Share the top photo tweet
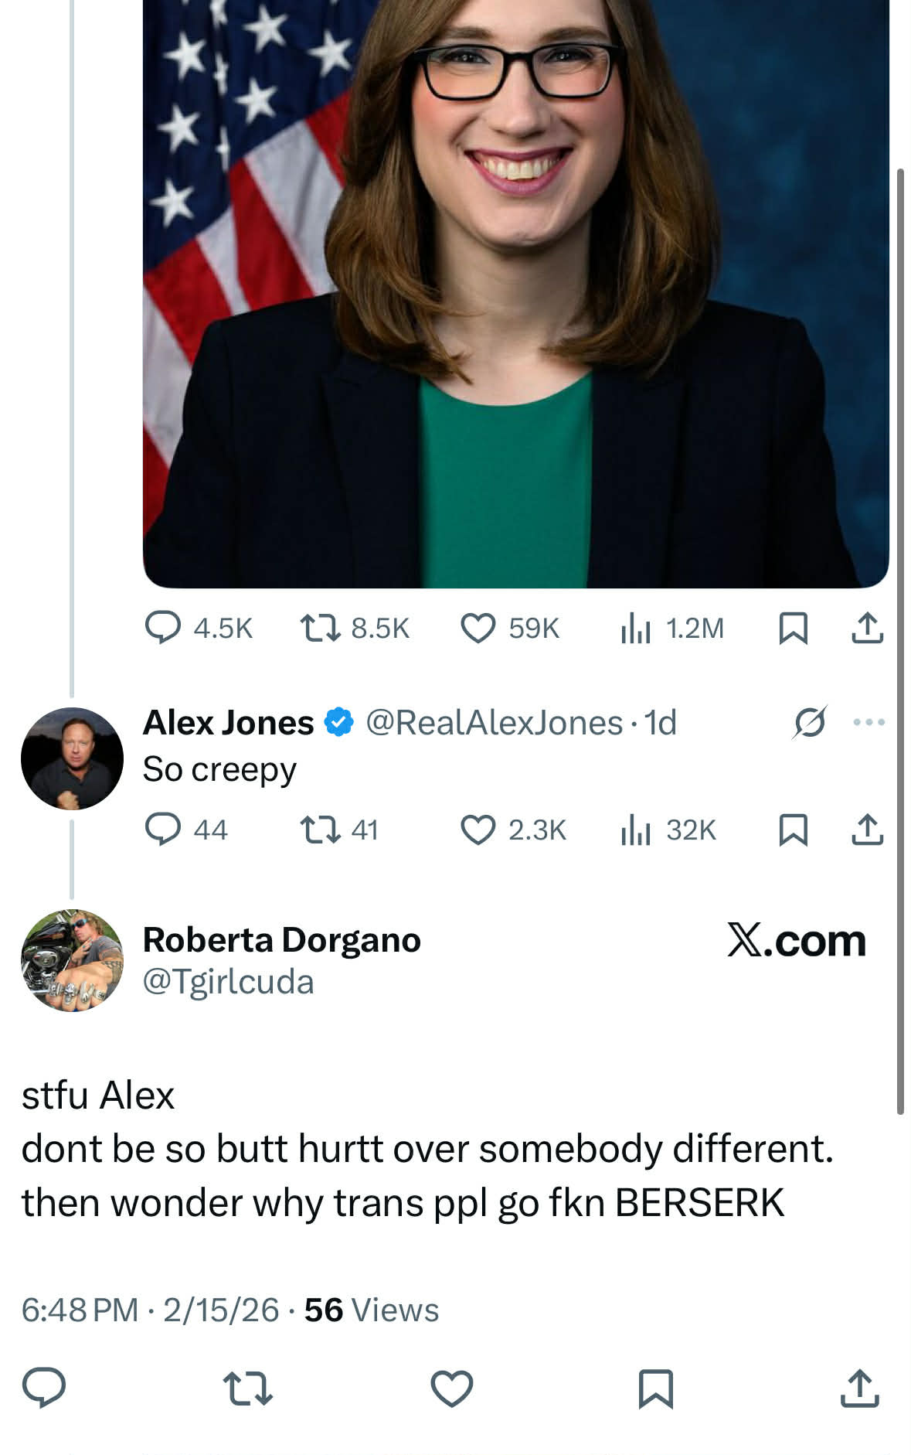The width and height of the screenshot is (911, 1455). click(x=867, y=628)
